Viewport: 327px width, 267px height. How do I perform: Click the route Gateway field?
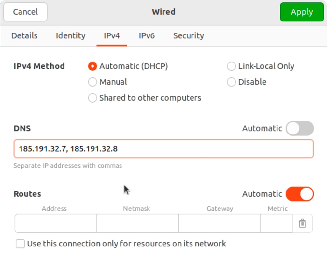(220, 223)
